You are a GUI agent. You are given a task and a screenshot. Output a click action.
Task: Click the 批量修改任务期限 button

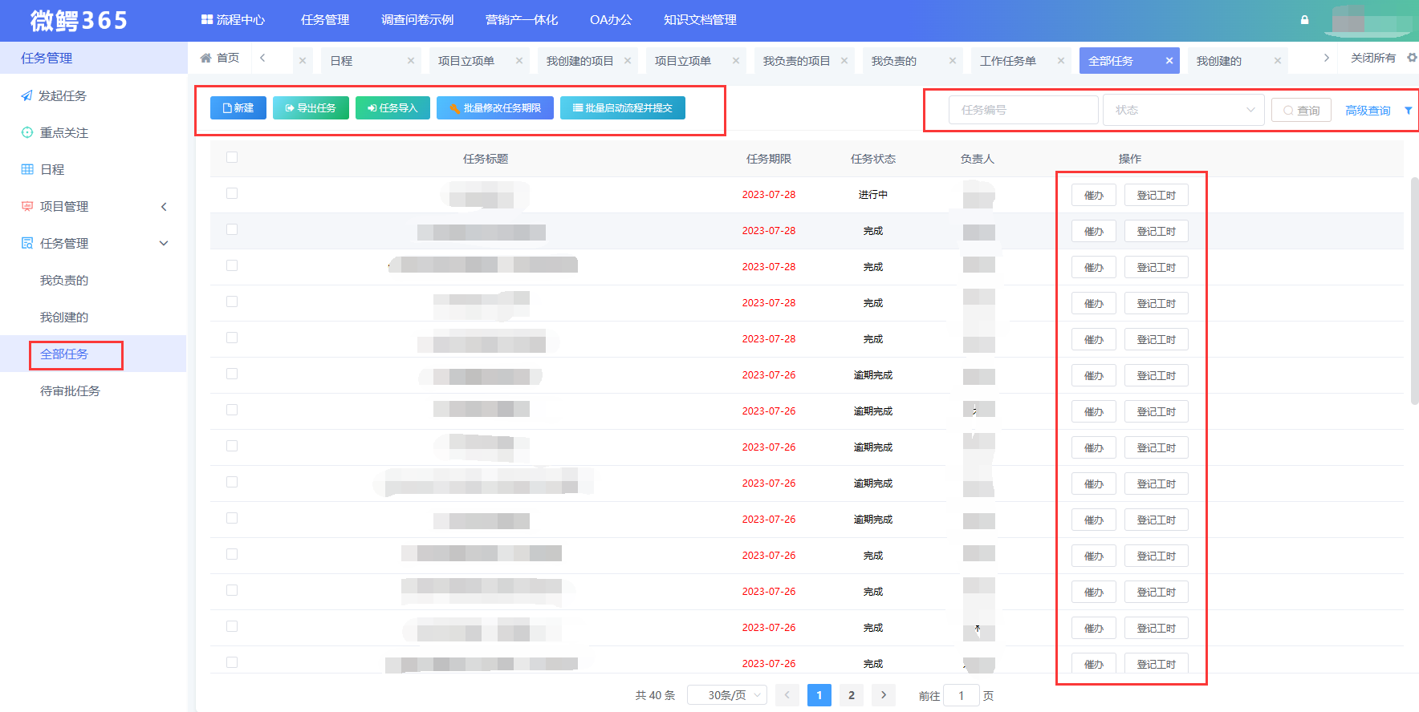[495, 108]
